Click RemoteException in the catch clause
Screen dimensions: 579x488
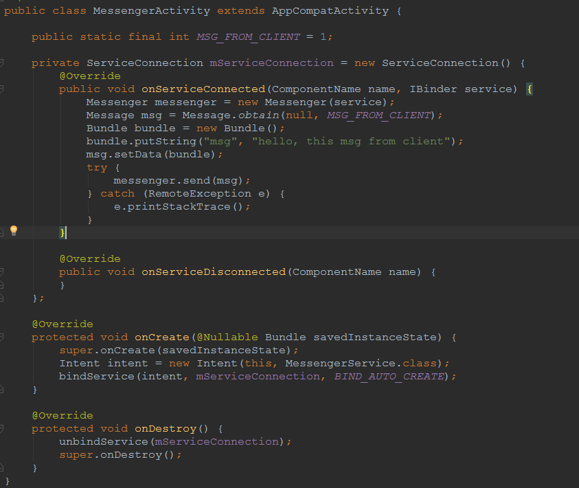click(200, 194)
